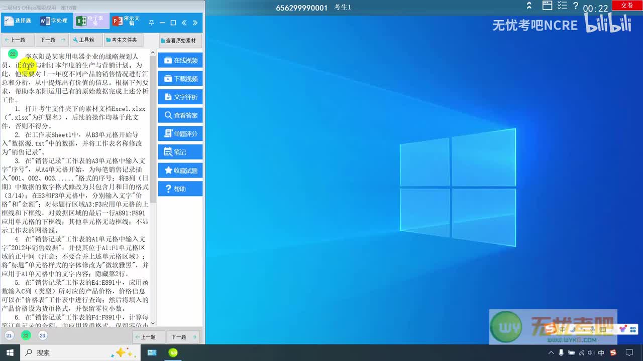Switch to the 选择题 tab
643x361 pixels.
(18, 21)
